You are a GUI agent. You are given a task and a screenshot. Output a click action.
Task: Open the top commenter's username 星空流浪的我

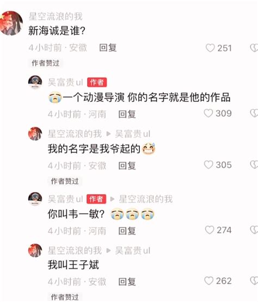click(56, 16)
